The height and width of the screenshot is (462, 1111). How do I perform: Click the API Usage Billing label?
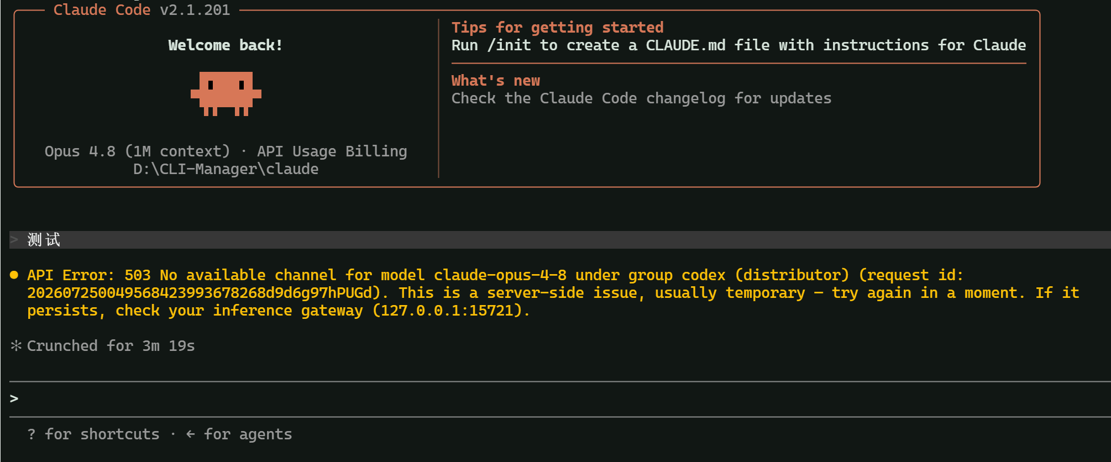332,151
